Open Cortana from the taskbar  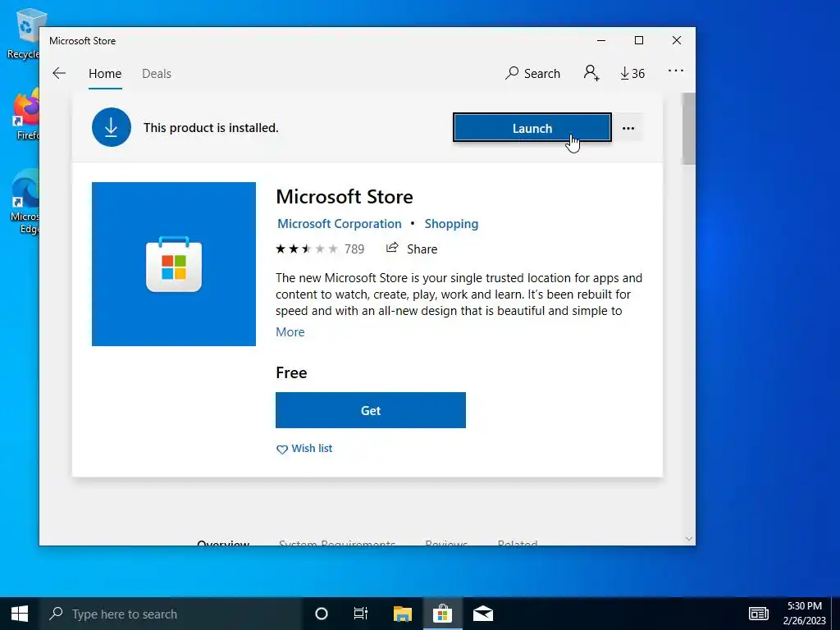[322, 614]
